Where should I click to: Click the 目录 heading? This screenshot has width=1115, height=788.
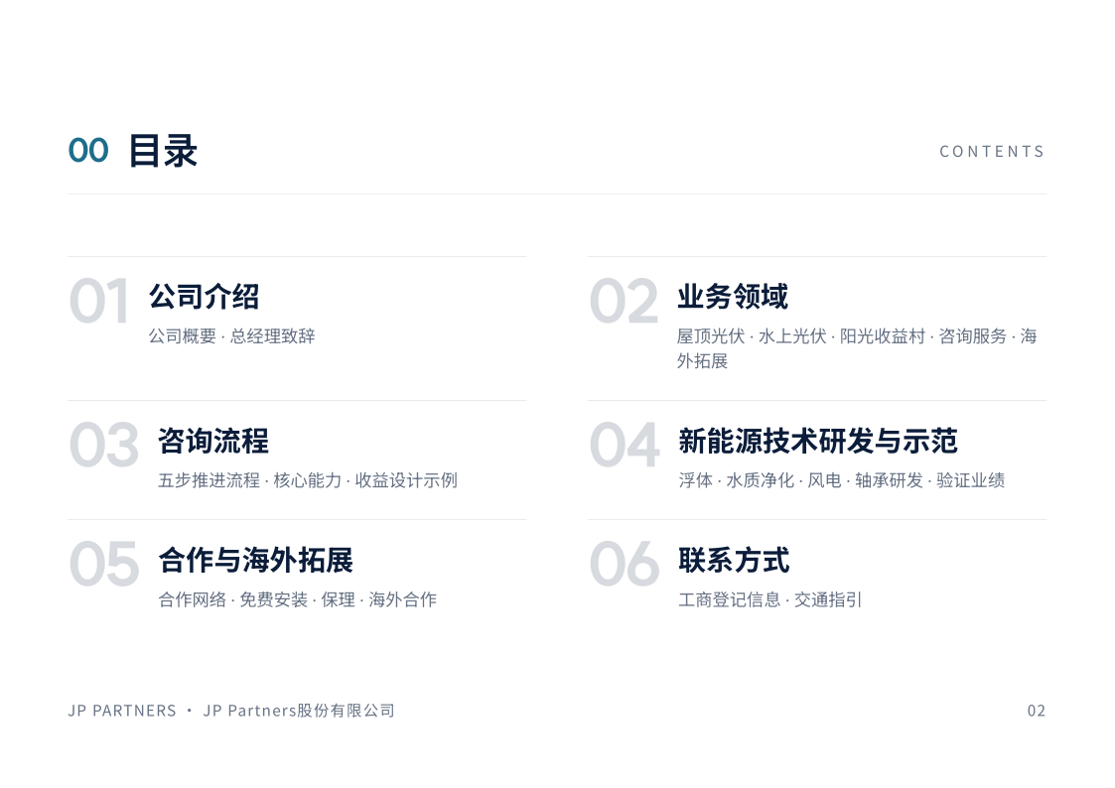[163, 151]
